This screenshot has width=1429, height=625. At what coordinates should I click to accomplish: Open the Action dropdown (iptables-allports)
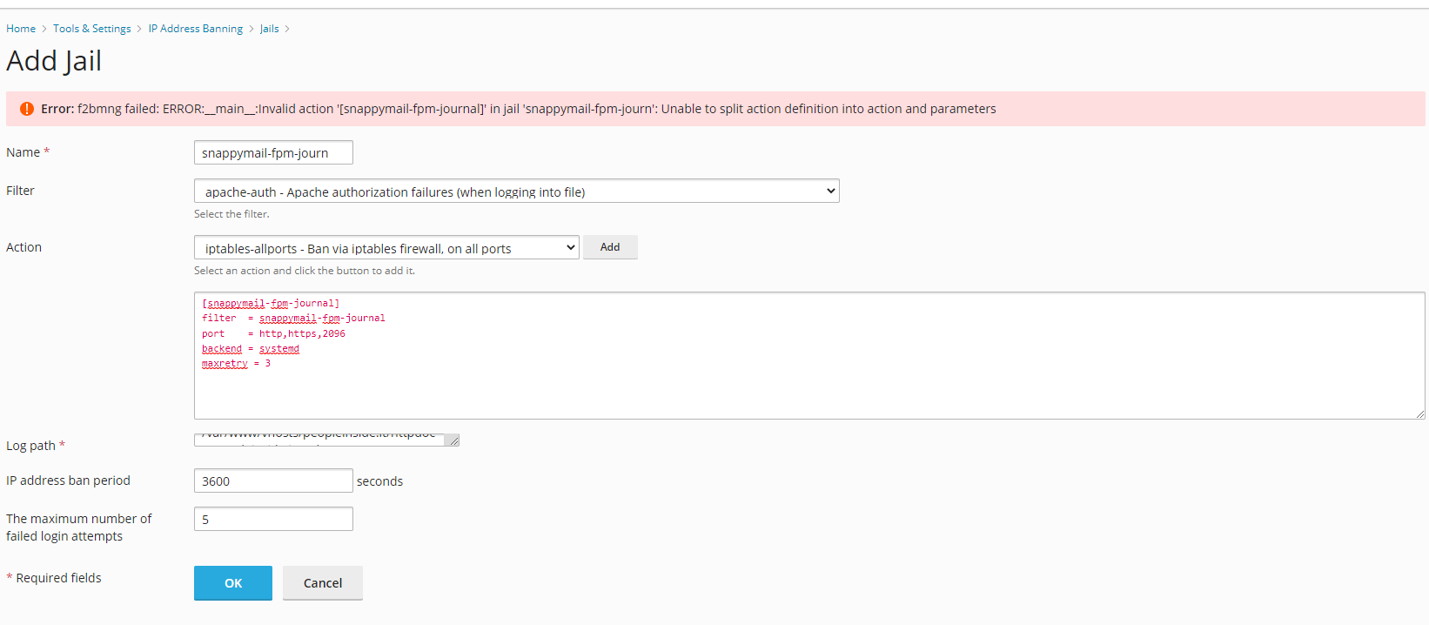[x=386, y=248]
